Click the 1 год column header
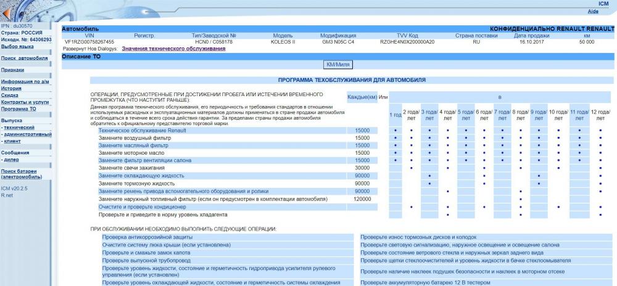This screenshot has height=286, width=617. click(x=395, y=115)
